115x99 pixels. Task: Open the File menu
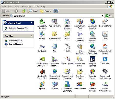pyautogui.click(x=4, y=6)
